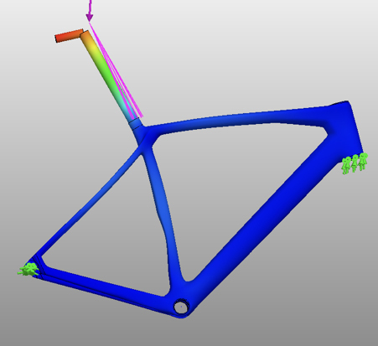Select the rainbow-colored seatpost
Screen dimensions: 378x346
[x=109, y=76]
